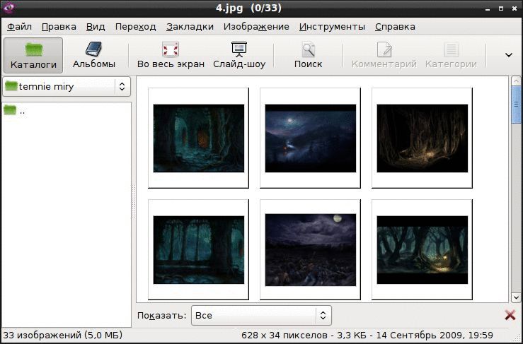Open the Каталоги folder view
The width and height of the screenshot is (523, 344).
33,55
